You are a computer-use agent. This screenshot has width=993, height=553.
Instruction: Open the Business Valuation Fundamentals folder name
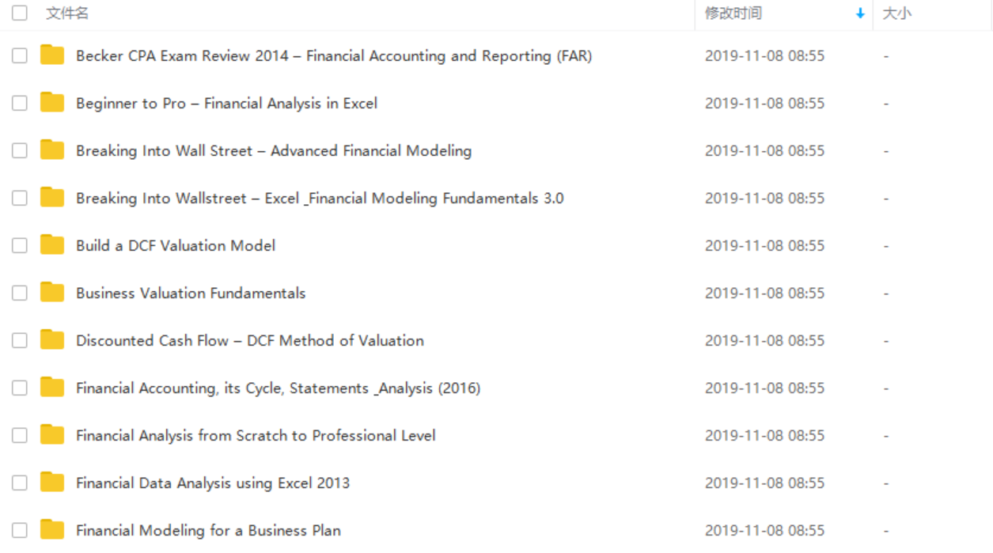point(191,293)
